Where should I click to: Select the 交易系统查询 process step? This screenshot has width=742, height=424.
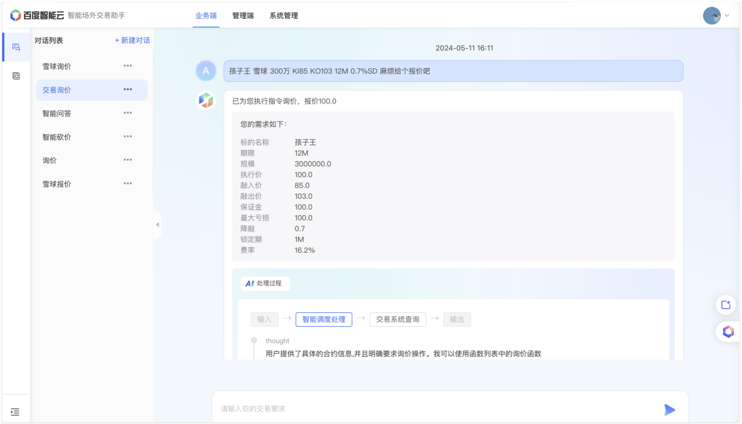[398, 319]
